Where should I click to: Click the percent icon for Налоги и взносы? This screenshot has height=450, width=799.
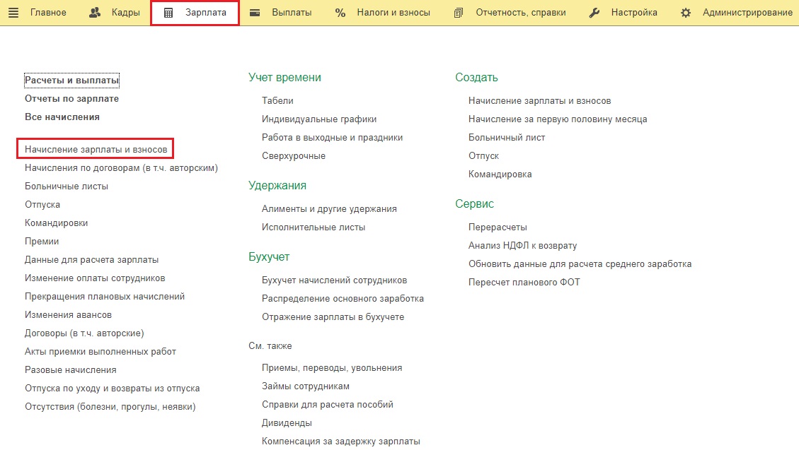tap(340, 13)
